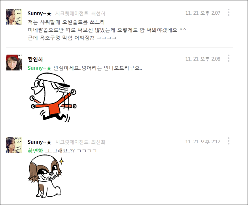Image resolution: width=248 pixels, height=205 pixels.
Task: Click the grinning puppy sticker
Action: pos(46,177)
